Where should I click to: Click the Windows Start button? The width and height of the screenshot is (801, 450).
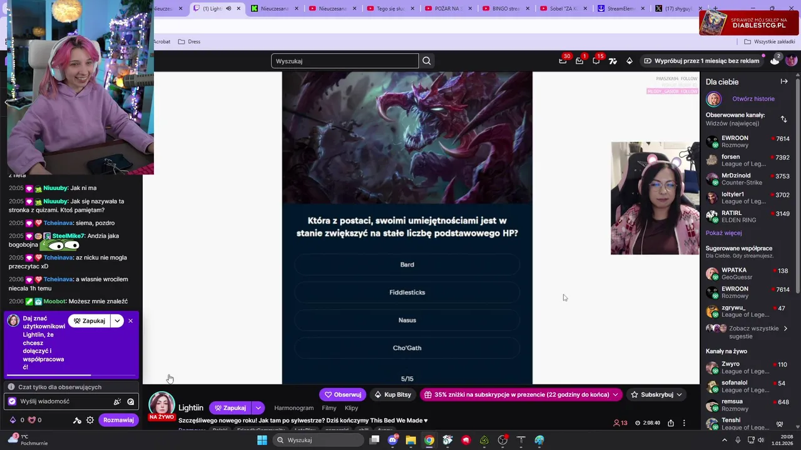click(x=262, y=440)
